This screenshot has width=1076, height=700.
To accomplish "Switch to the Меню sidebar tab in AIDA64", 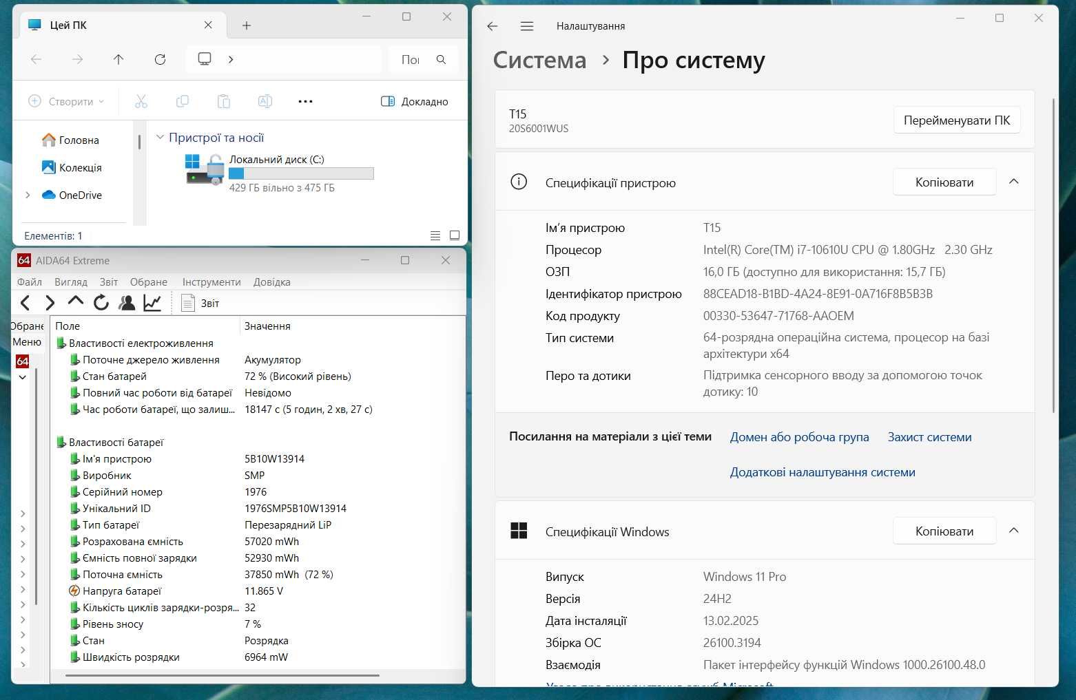I will [27, 342].
